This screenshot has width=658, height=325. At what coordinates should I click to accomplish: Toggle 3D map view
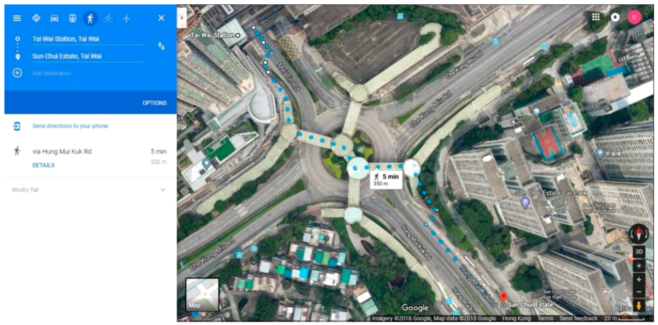click(639, 252)
